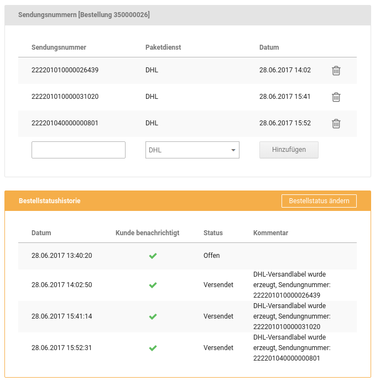Click Bestellstatus ändern button
Viewport: 375px width, 381px height.
(319, 201)
